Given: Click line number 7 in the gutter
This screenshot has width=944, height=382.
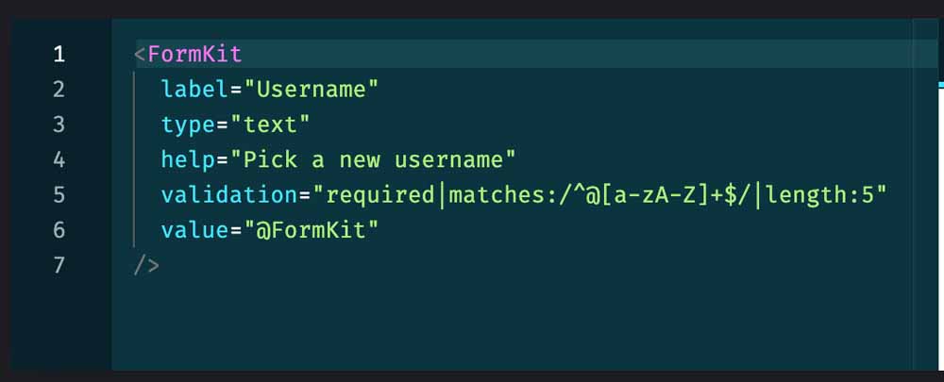Looking at the screenshot, I should click(x=59, y=265).
